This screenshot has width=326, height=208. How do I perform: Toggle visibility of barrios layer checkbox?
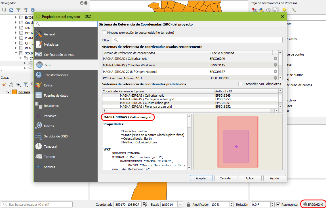pos(9,92)
